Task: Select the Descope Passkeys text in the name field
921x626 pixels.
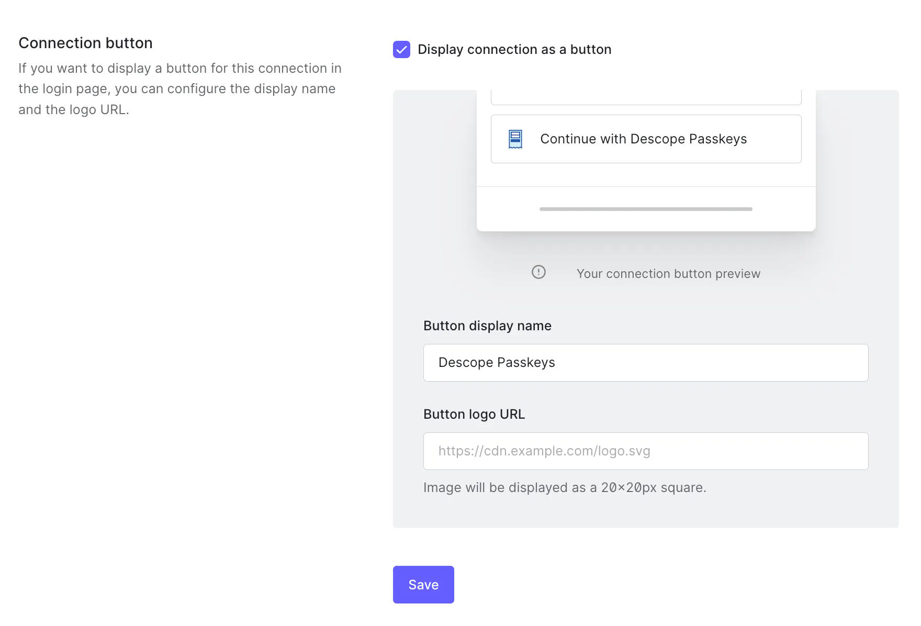Action: [496, 362]
